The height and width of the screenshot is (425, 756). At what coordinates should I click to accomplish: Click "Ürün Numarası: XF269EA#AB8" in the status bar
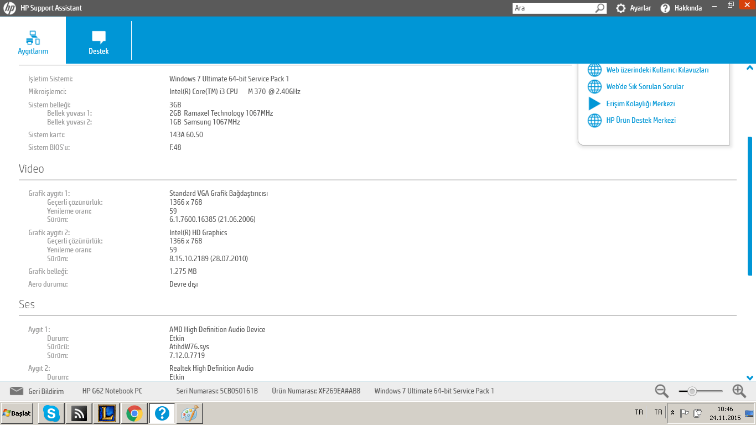tap(316, 391)
